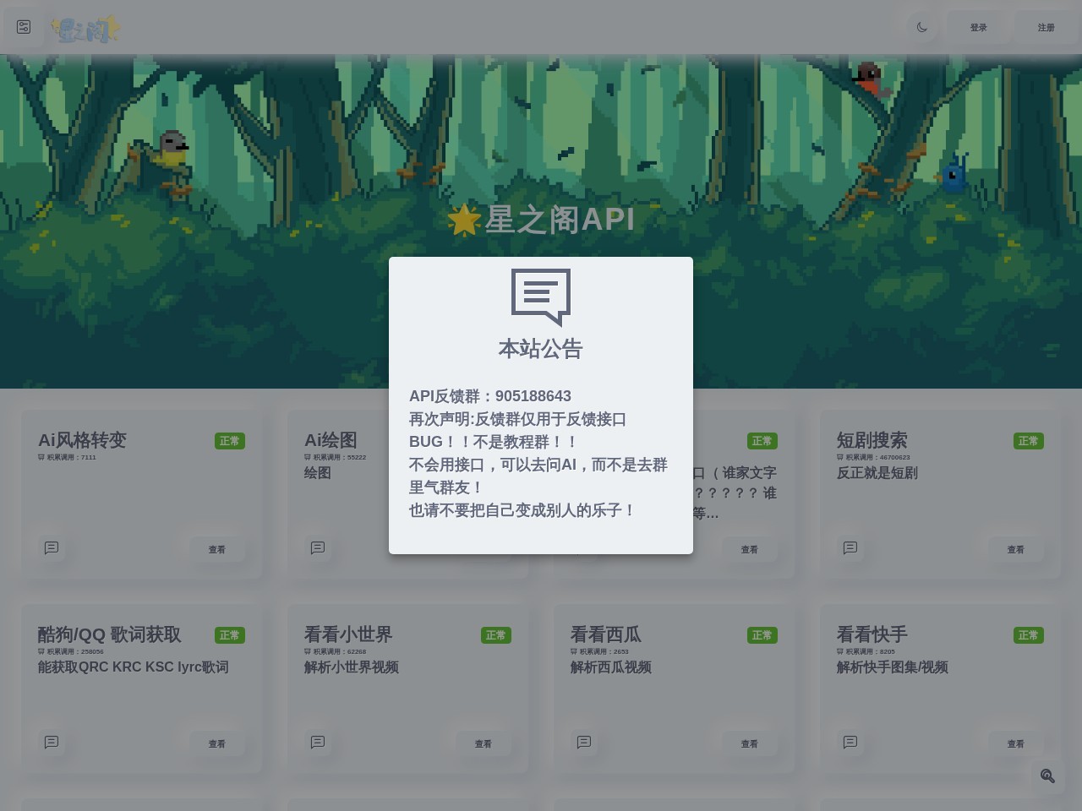This screenshot has height=811, width=1082.
Task: Click the comment icon on Ai风格转变 card
Action: point(52,547)
